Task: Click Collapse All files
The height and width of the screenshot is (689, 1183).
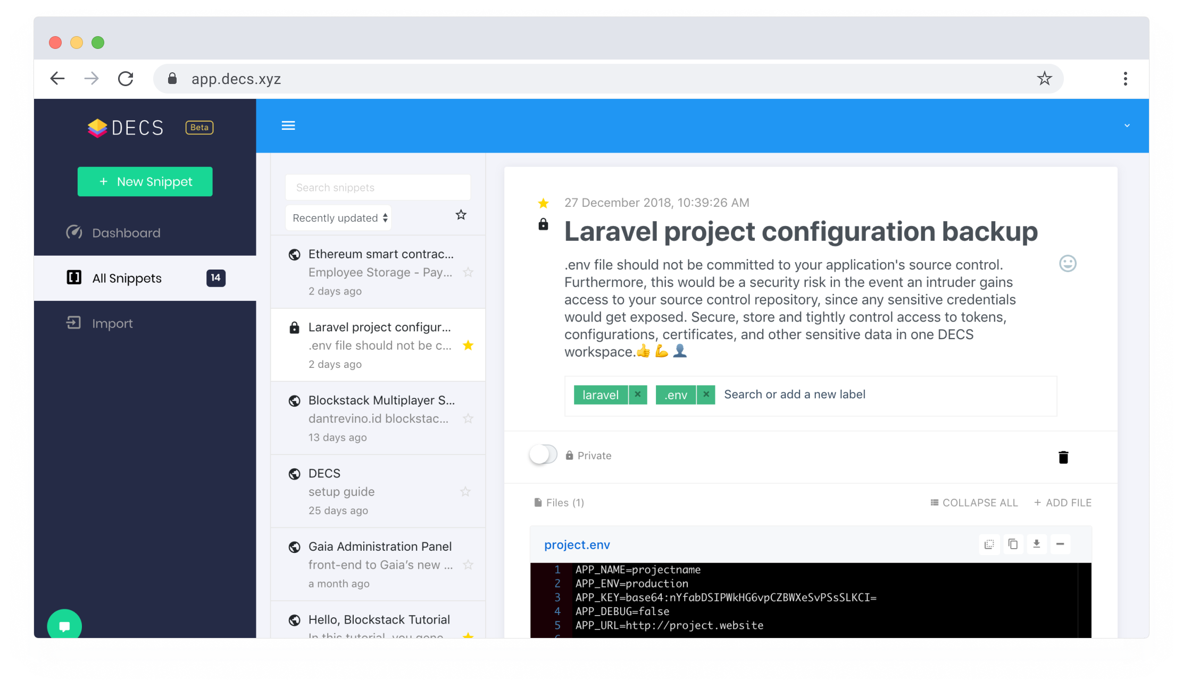Action: [x=974, y=502]
